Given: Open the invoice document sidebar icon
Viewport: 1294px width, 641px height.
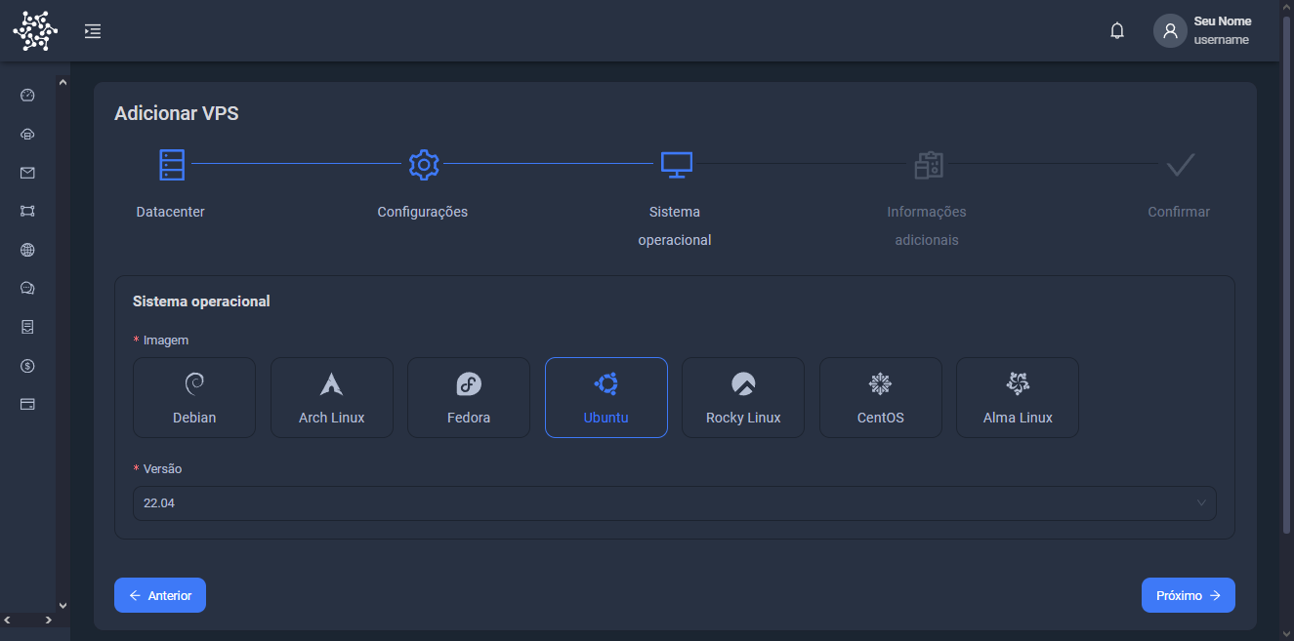Looking at the screenshot, I should (x=27, y=327).
